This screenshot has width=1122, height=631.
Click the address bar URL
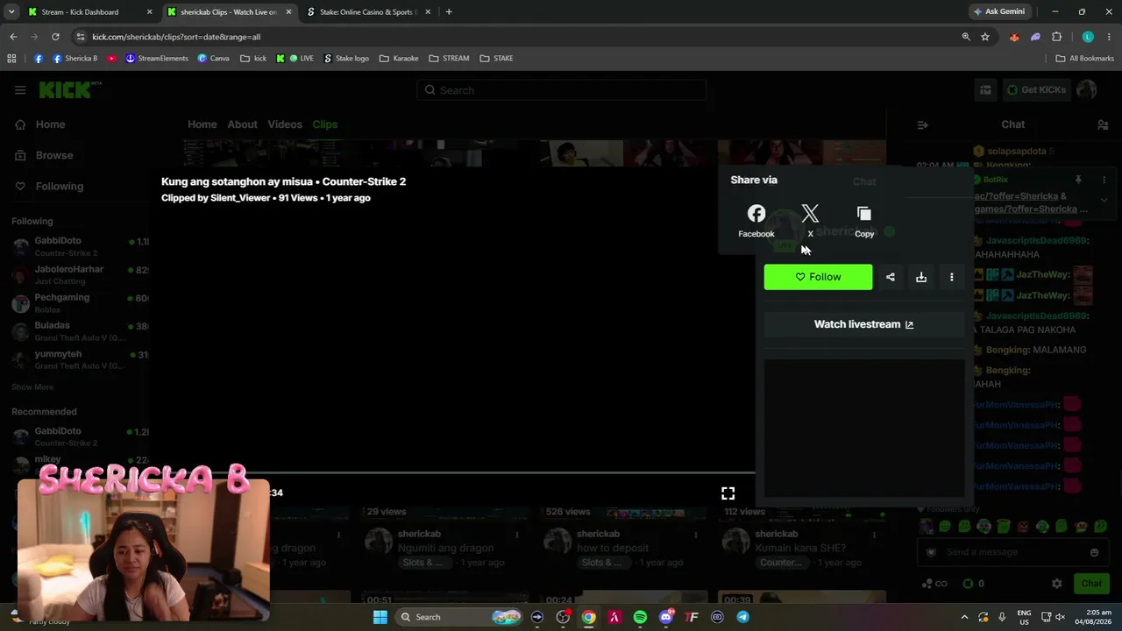(176, 37)
